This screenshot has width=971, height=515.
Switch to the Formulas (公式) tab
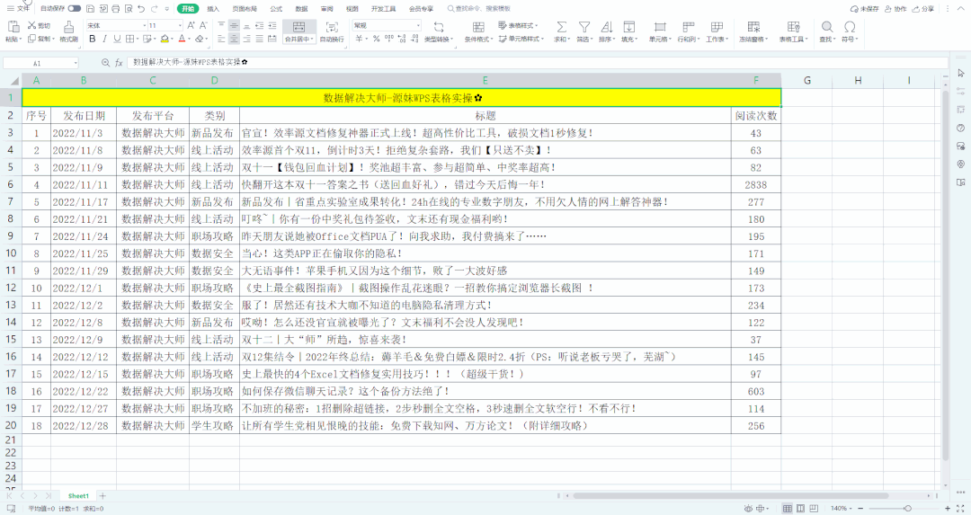tap(276, 9)
